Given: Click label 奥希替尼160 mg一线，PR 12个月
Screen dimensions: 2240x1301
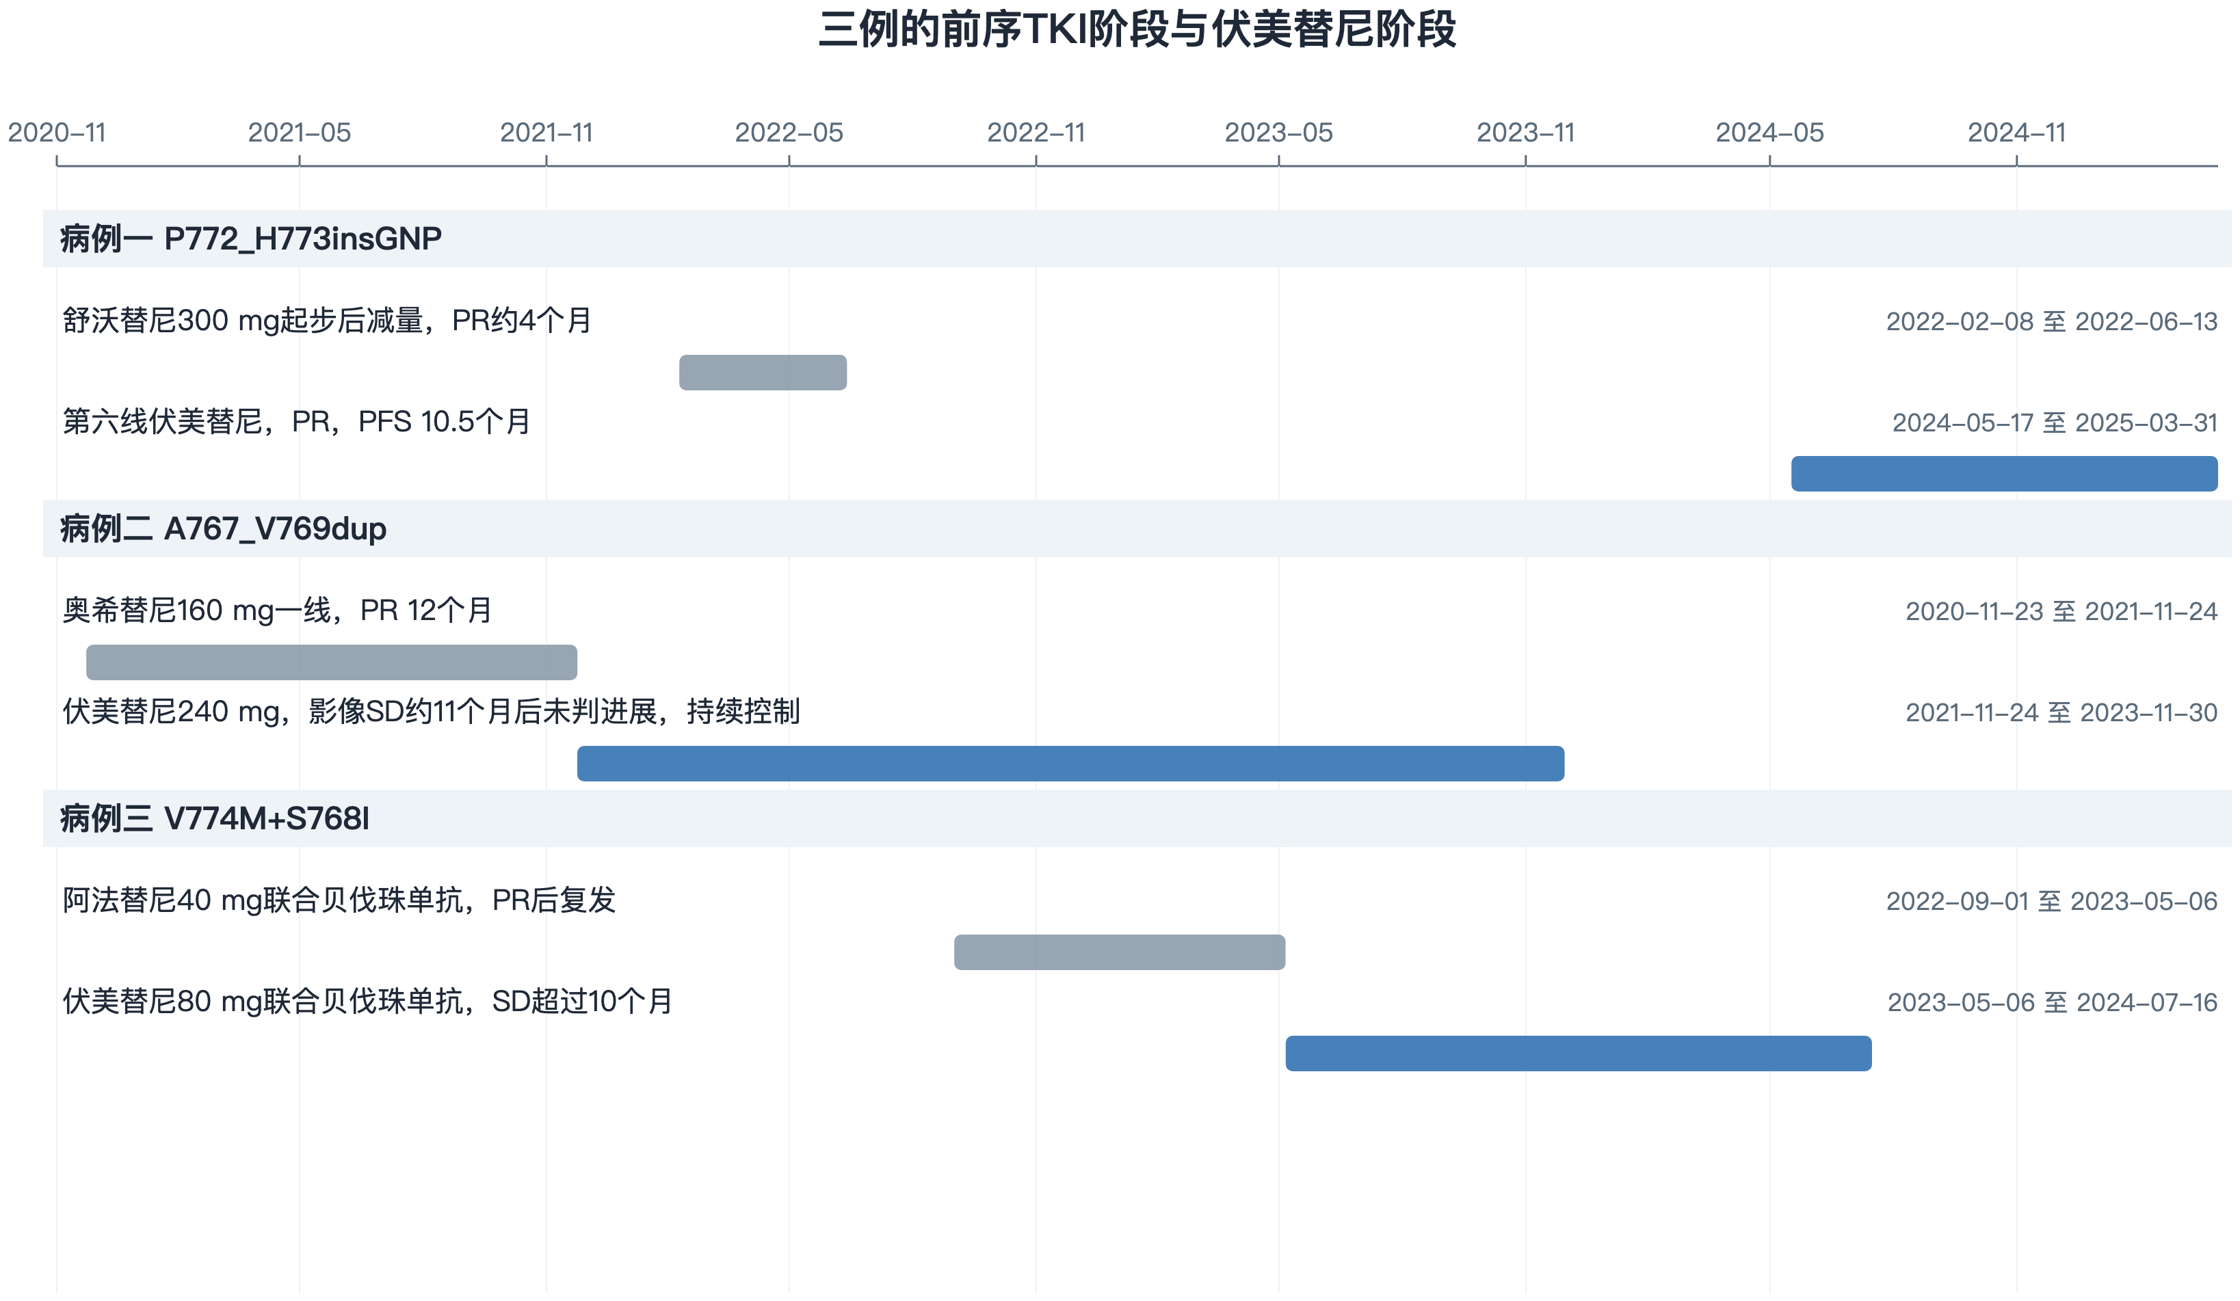Looking at the screenshot, I should pyautogui.click(x=277, y=611).
